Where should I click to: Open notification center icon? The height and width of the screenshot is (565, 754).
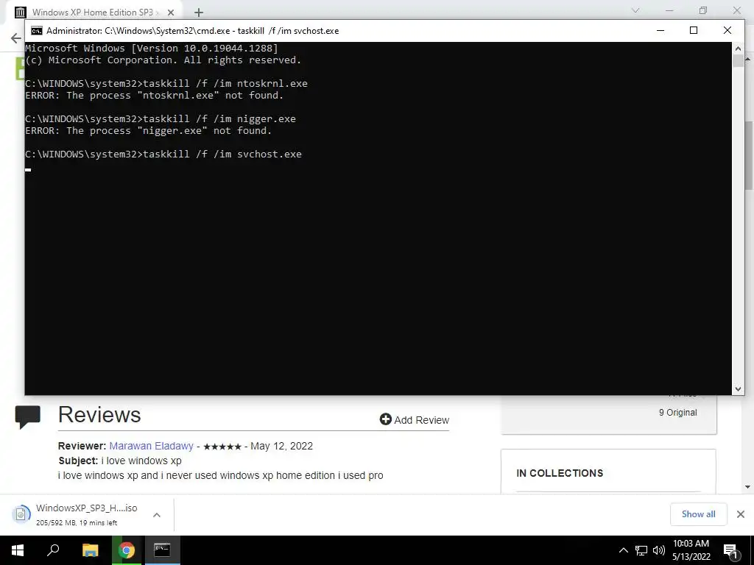pos(731,551)
